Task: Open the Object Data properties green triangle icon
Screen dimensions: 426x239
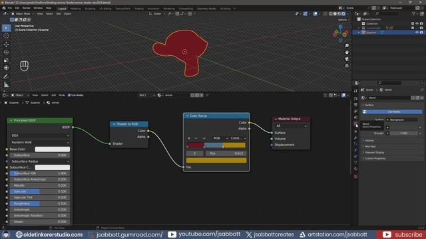Action: [x=355, y=162]
